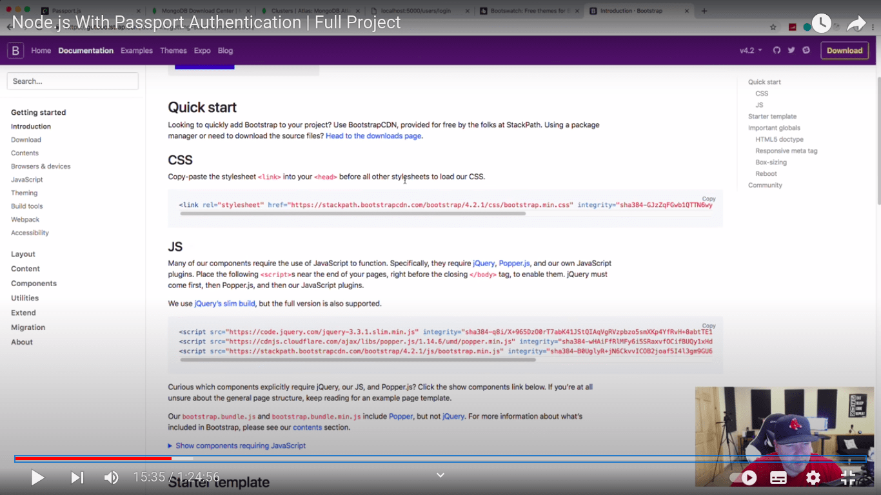Select Webpack in the sidebar
The image size is (881, 495).
(25, 220)
